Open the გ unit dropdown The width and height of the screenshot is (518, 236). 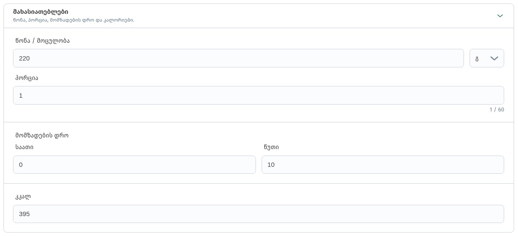tap(486, 58)
